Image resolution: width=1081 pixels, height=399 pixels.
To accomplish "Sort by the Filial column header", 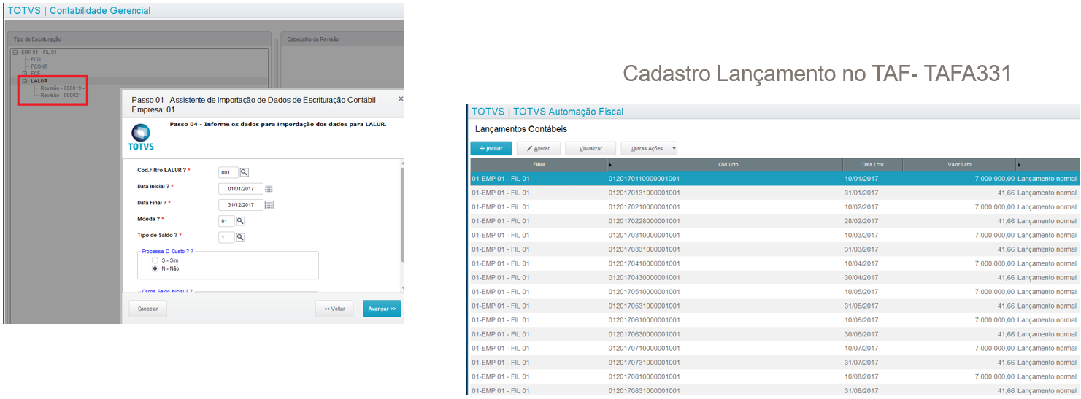I will click(539, 165).
